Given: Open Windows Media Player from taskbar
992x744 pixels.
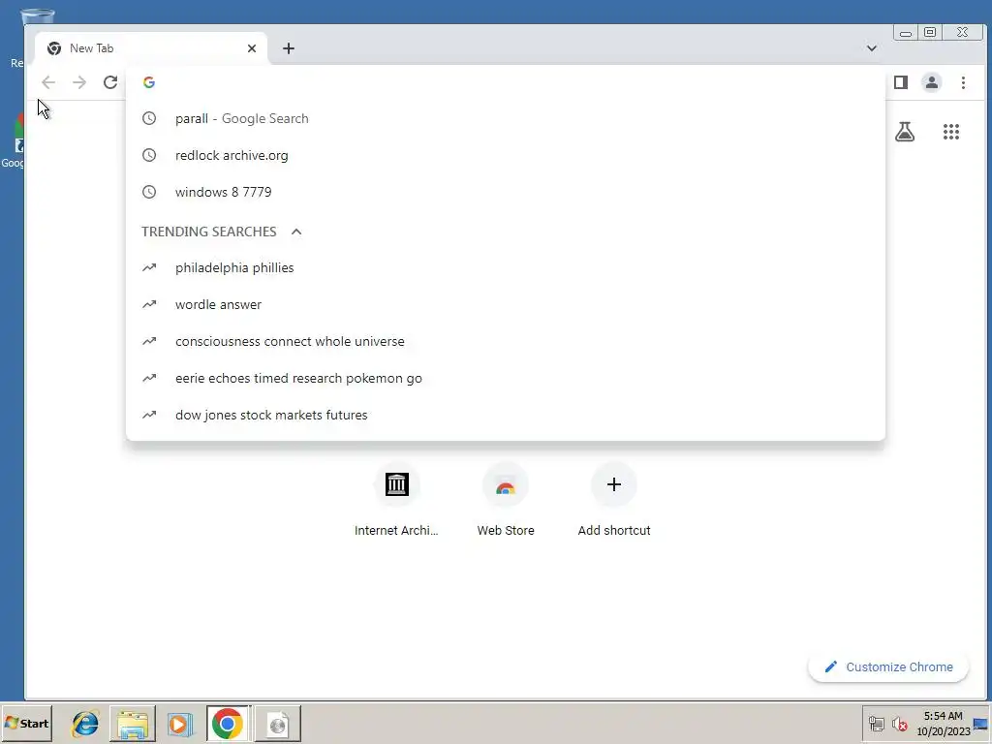Looking at the screenshot, I should (x=180, y=723).
